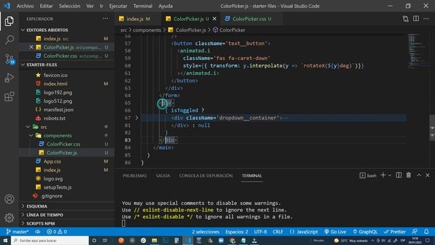Screen dimensions: 435x245
Task: Collapse the src folder
Action: pos(67,127)
